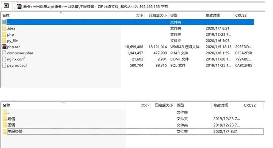Click the php folder icon
Image resolution: width=273 pixels, height=148 pixels.
click(4, 34)
